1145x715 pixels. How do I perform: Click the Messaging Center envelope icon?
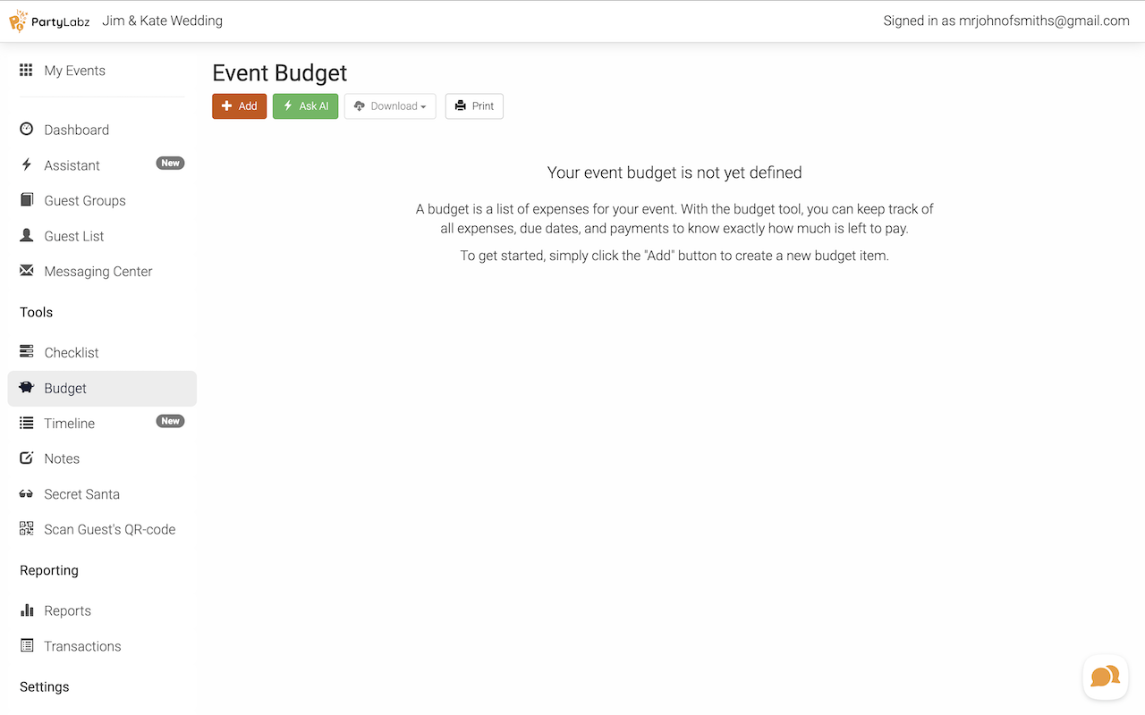click(27, 271)
